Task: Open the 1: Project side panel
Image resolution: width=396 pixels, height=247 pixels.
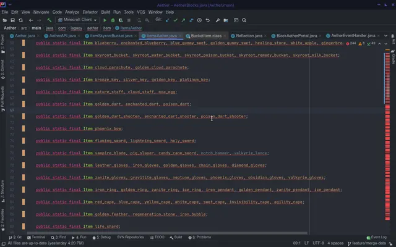Action: (x=2, y=44)
